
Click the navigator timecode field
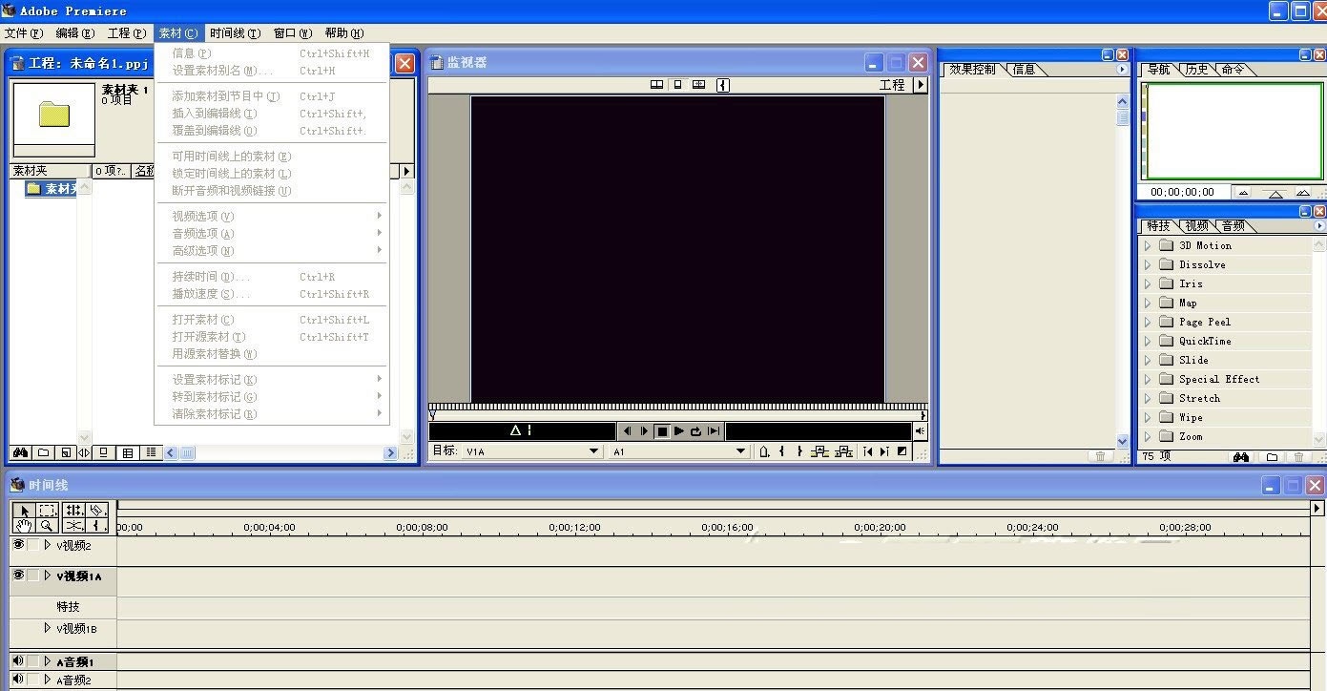[x=1182, y=192]
